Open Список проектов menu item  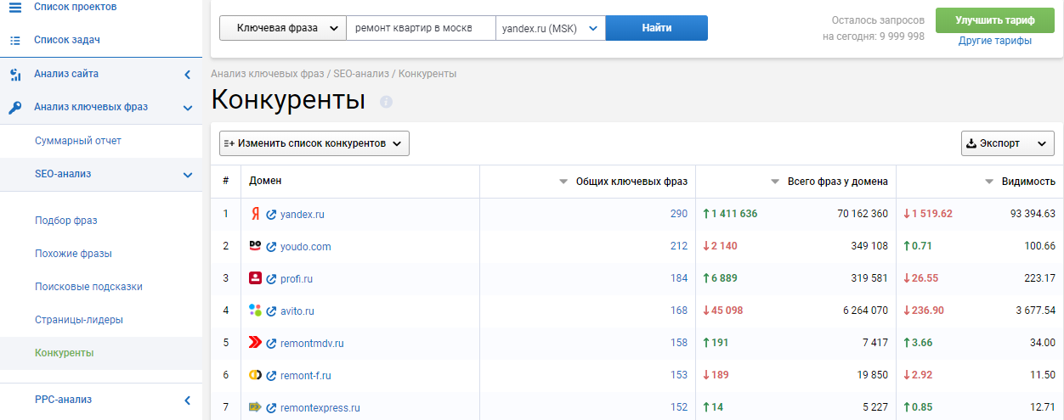pyautogui.click(x=76, y=7)
